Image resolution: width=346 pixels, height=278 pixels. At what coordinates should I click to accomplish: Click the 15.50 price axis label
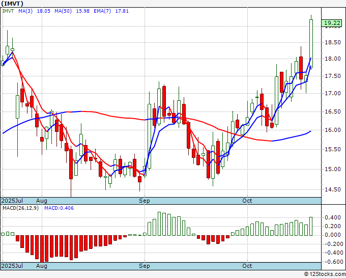point(333,149)
